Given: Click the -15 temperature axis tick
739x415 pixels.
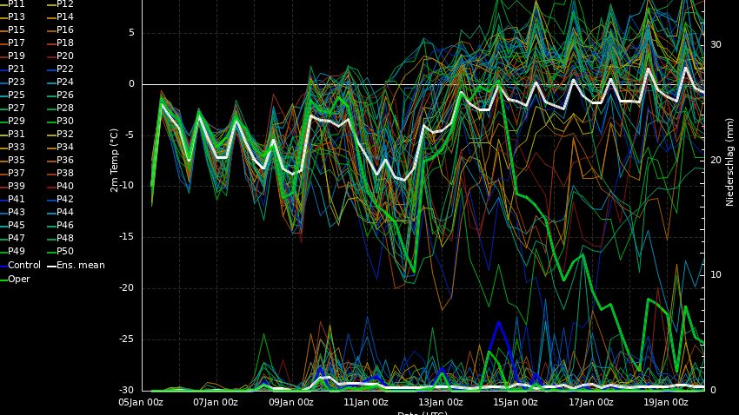Looking at the screenshot, I should point(126,237).
